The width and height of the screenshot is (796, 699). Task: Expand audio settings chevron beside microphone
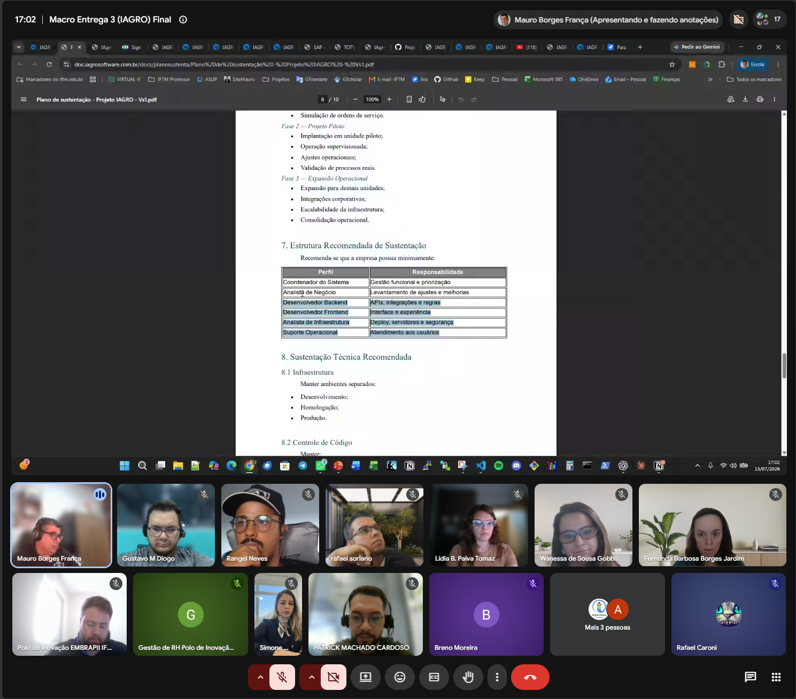pos(260,677)
